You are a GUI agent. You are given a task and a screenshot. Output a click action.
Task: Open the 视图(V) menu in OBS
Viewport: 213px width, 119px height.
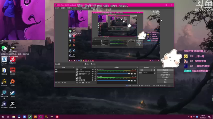click(69, 8)
